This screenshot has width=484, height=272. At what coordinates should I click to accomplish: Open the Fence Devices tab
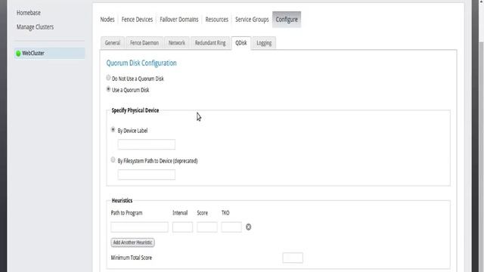click(x=137, y=20)
